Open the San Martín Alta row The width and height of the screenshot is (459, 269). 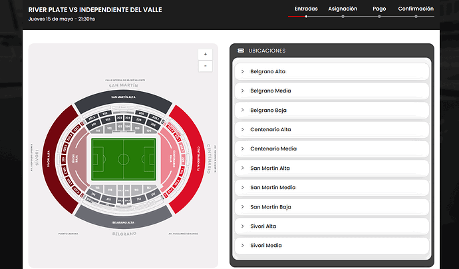[x=332, y=168]
